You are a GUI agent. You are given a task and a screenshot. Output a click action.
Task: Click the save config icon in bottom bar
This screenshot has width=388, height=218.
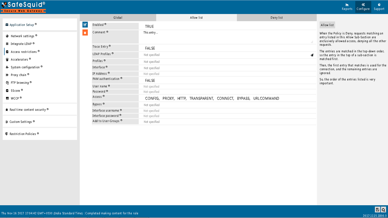[377, 210]
